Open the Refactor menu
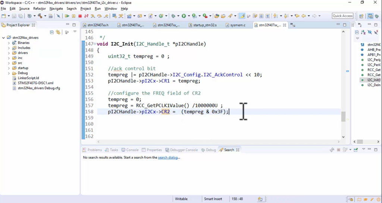 [40, 9]
